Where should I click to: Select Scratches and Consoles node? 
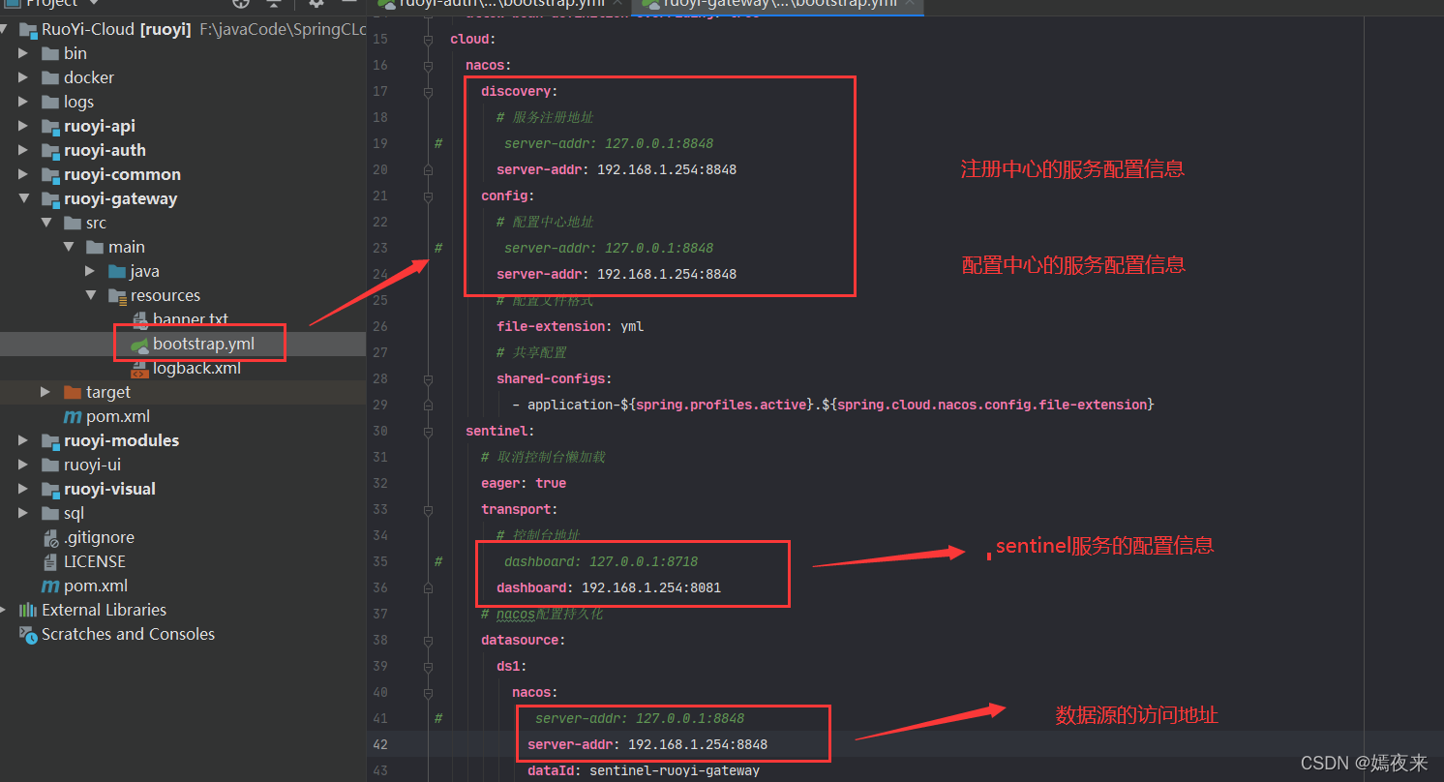point(128,635)
